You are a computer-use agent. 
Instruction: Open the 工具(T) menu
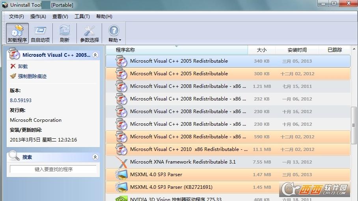(82, 17)
